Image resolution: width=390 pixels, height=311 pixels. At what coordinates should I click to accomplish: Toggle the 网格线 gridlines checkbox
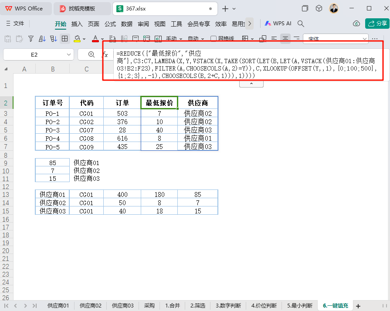click(213, 38)
